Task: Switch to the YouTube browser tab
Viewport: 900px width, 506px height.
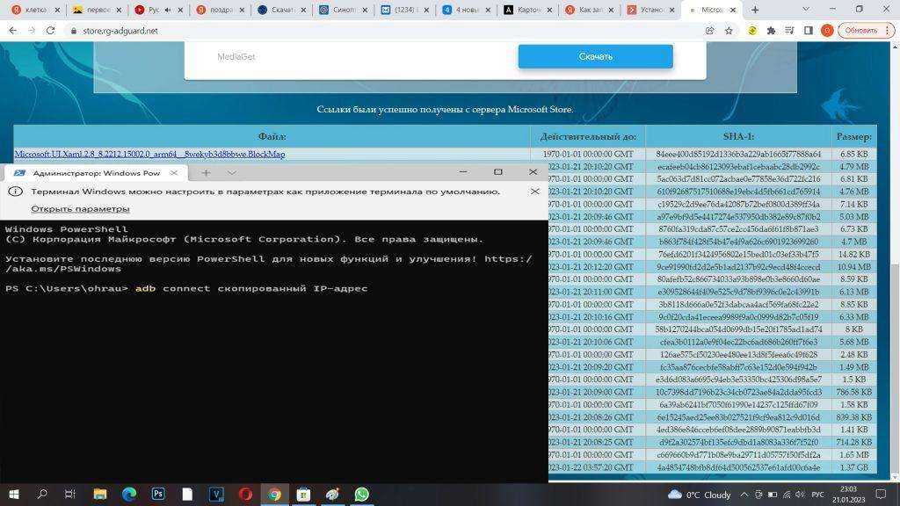Action: coord(155,10)
